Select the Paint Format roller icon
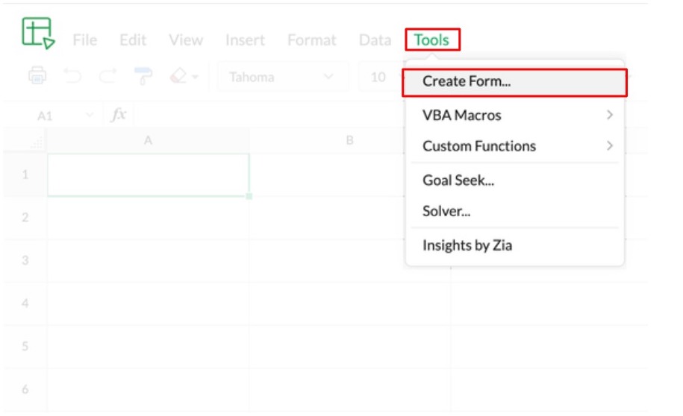The width and height of the screenshot is (683, 416). [143, 76]
